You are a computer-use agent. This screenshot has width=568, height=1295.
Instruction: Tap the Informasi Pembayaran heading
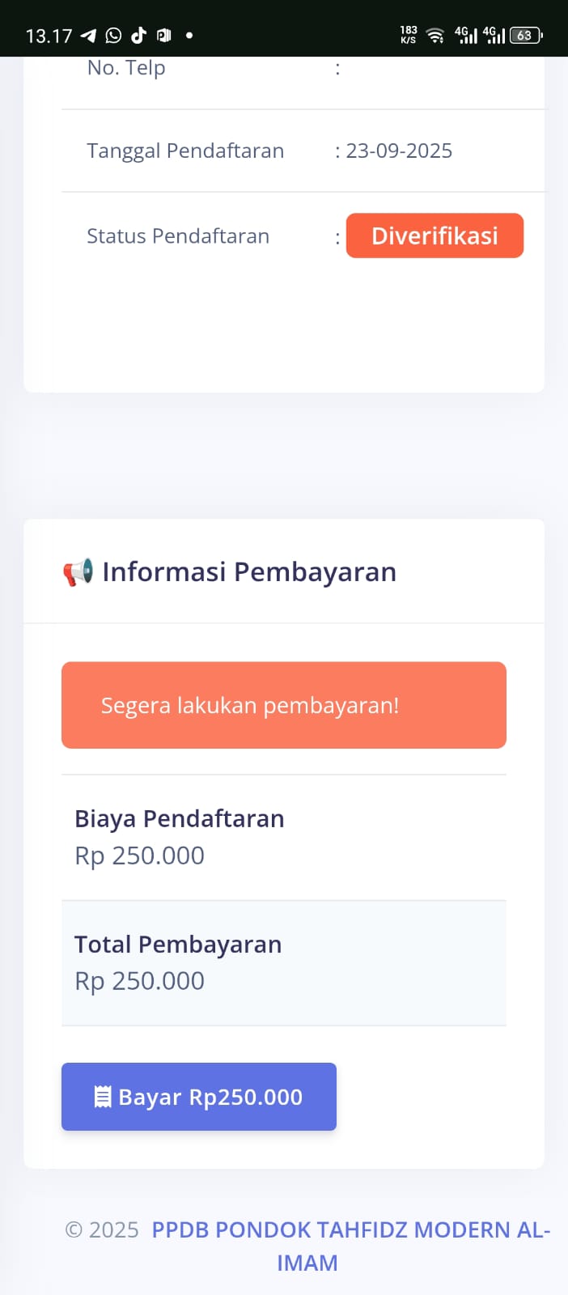248,572
